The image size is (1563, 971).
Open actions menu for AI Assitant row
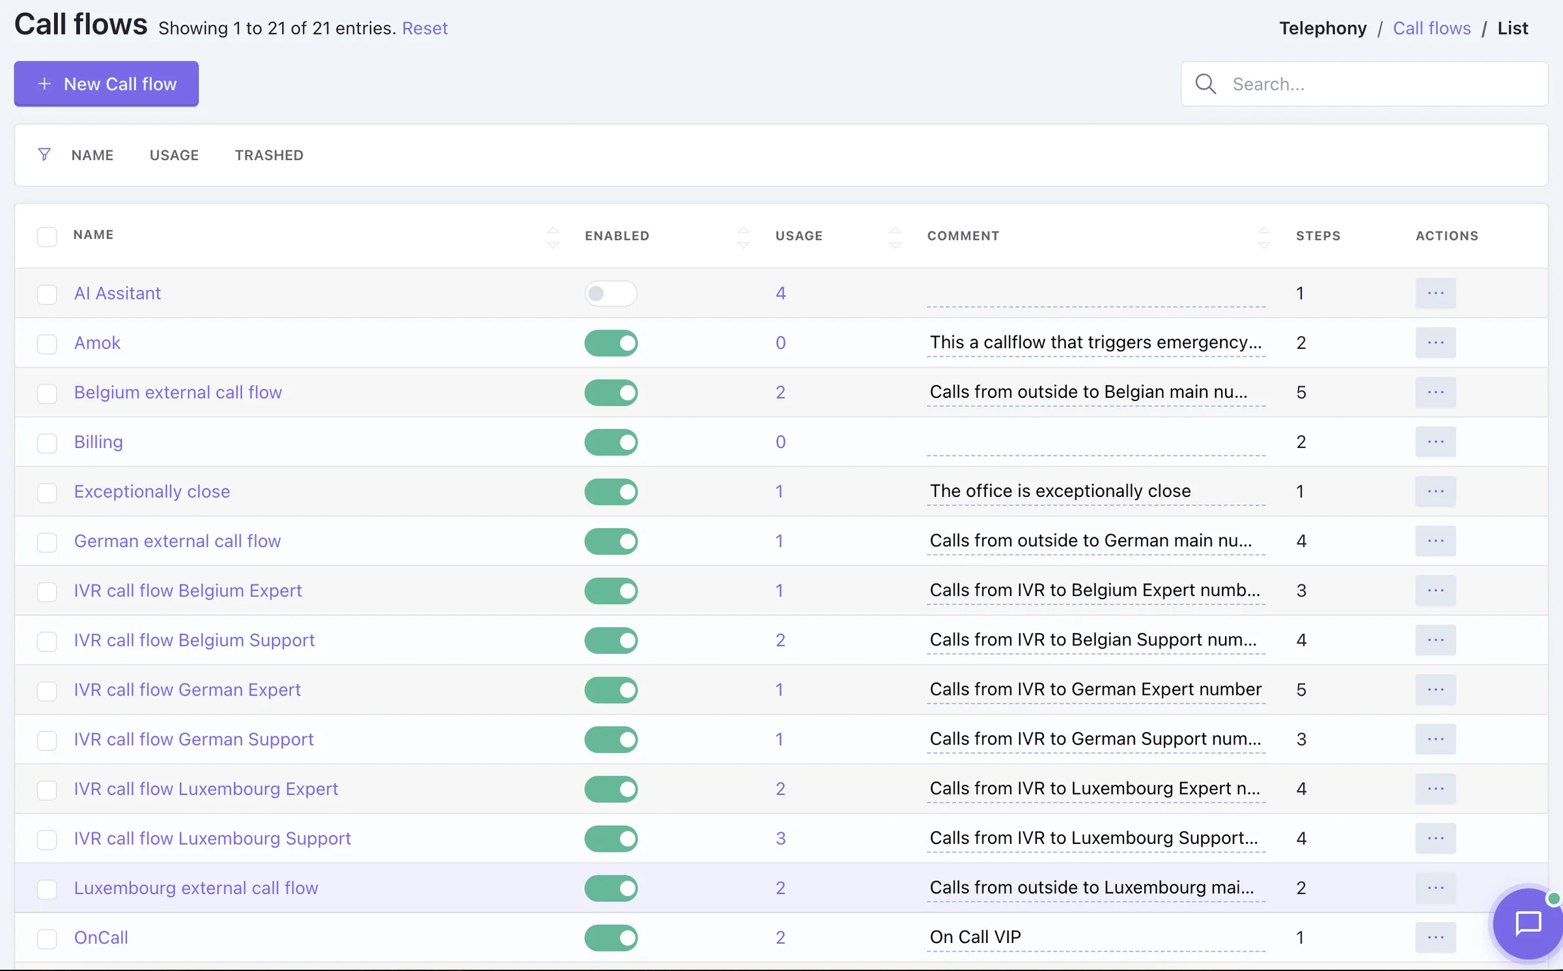tap(1435, 293)
